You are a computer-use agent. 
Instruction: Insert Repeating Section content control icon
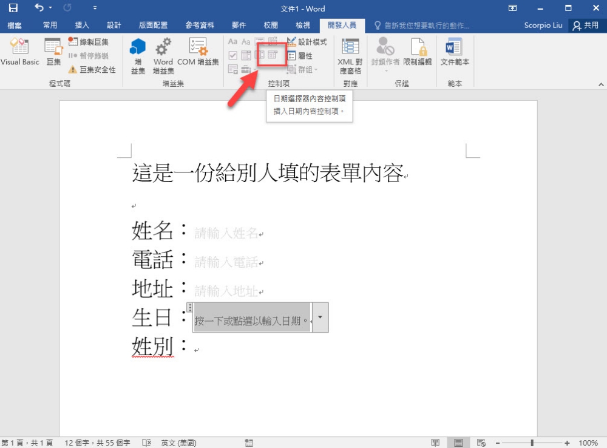pyautogui.click(x=232, y=69)
